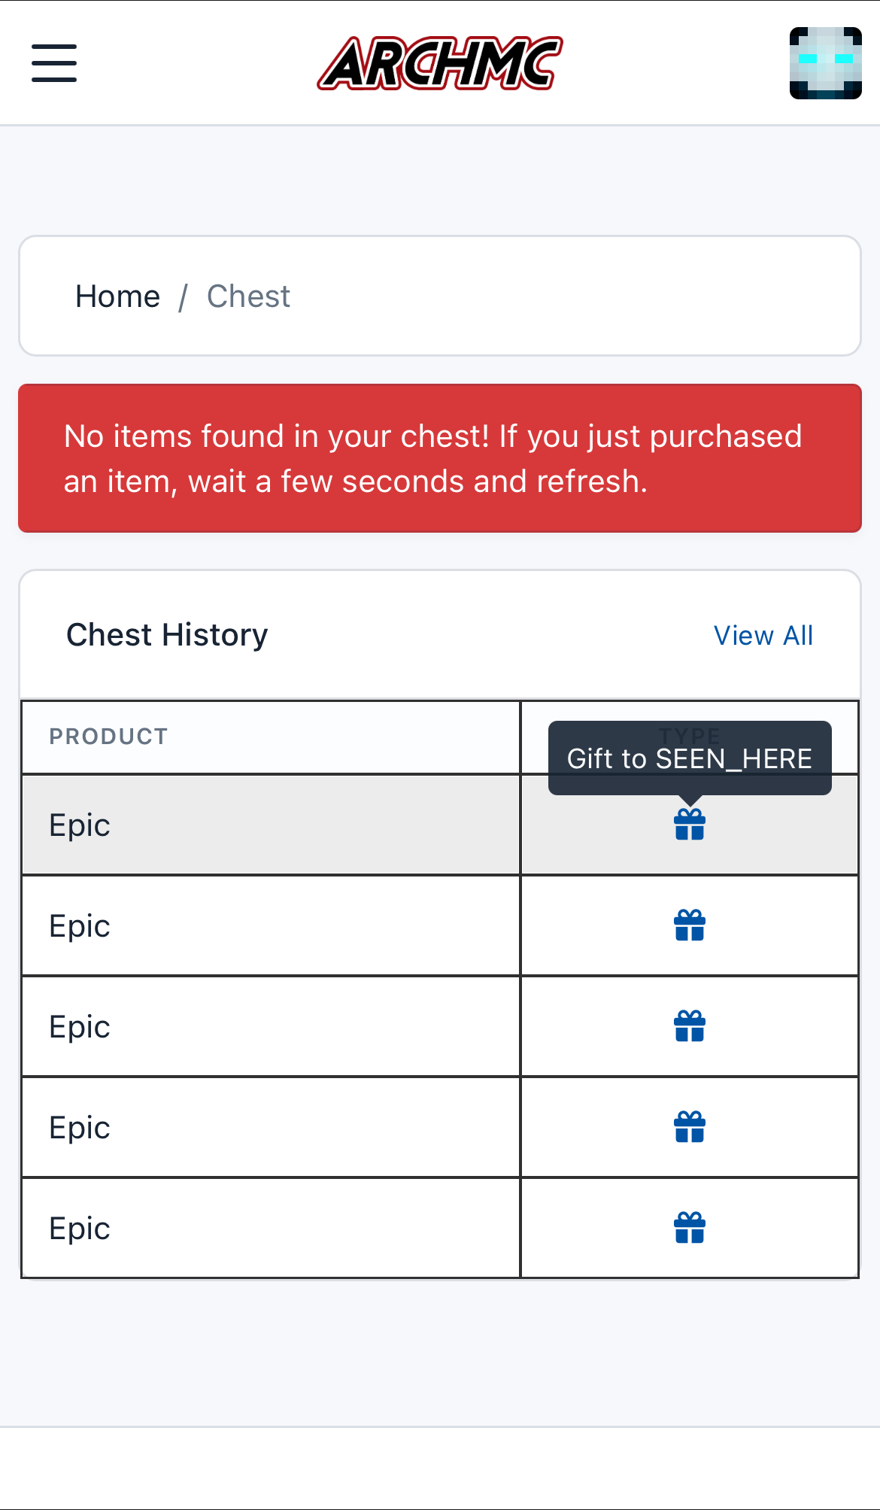The width and height of the screenshot is (880, 1510).
Task: Click the PRODUCT column header
Action: 109,737
